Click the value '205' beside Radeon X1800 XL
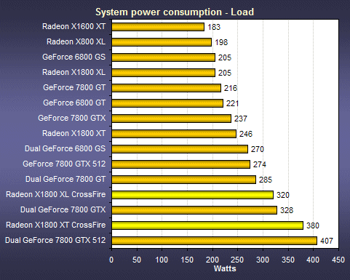This screenshot has height=280, width=350. point(225,73)
